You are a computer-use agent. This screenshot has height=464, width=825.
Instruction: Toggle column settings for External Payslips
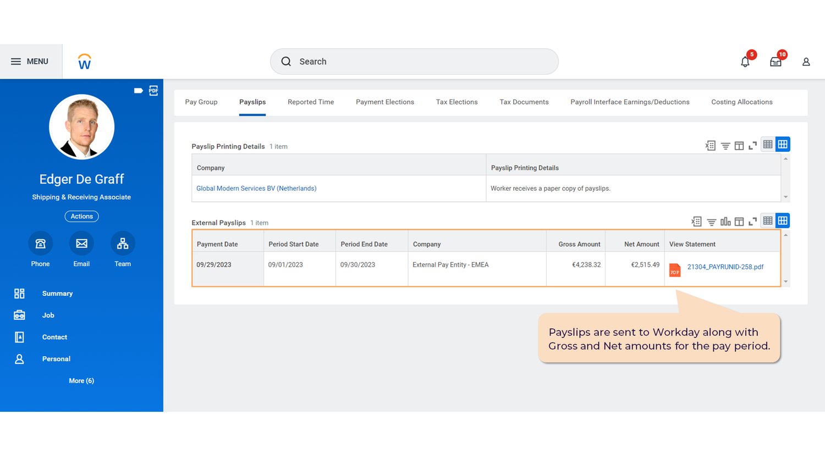pyautogui.click(x=739, y=222)
